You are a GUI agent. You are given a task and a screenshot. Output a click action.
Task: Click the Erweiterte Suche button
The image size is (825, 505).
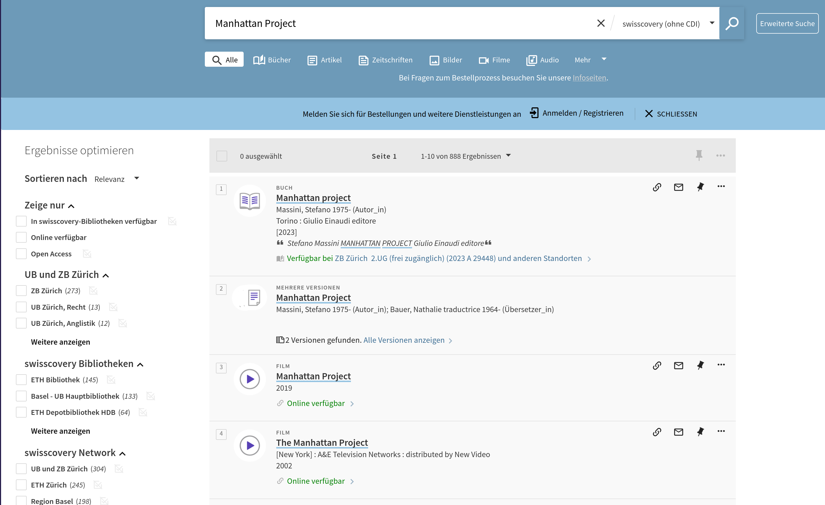pos(787,23)
